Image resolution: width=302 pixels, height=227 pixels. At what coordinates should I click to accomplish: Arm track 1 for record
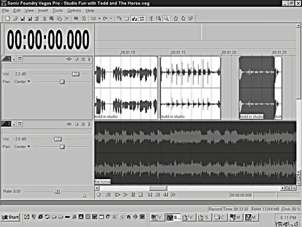(77, 59)
